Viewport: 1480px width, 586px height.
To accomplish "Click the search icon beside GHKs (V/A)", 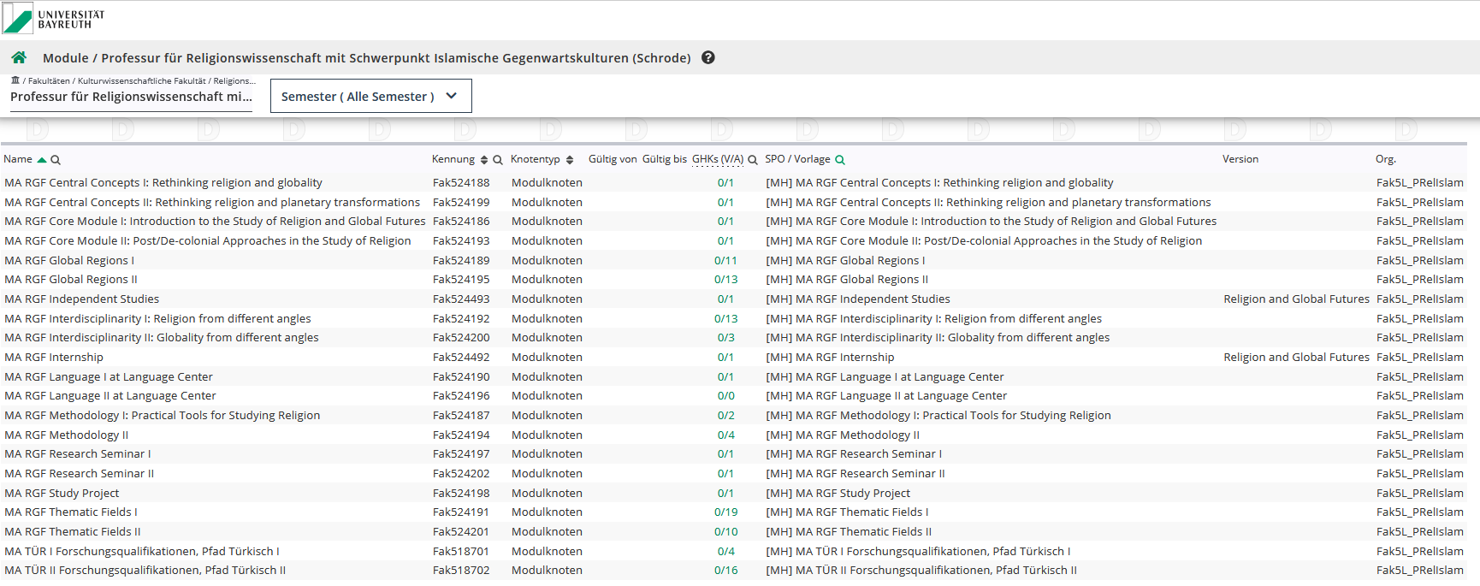I will click(753, 160).
